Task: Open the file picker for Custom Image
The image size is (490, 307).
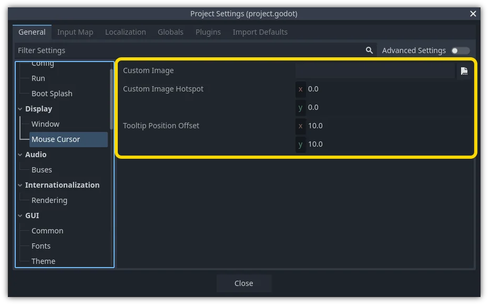Action: [x=464, y=70]
